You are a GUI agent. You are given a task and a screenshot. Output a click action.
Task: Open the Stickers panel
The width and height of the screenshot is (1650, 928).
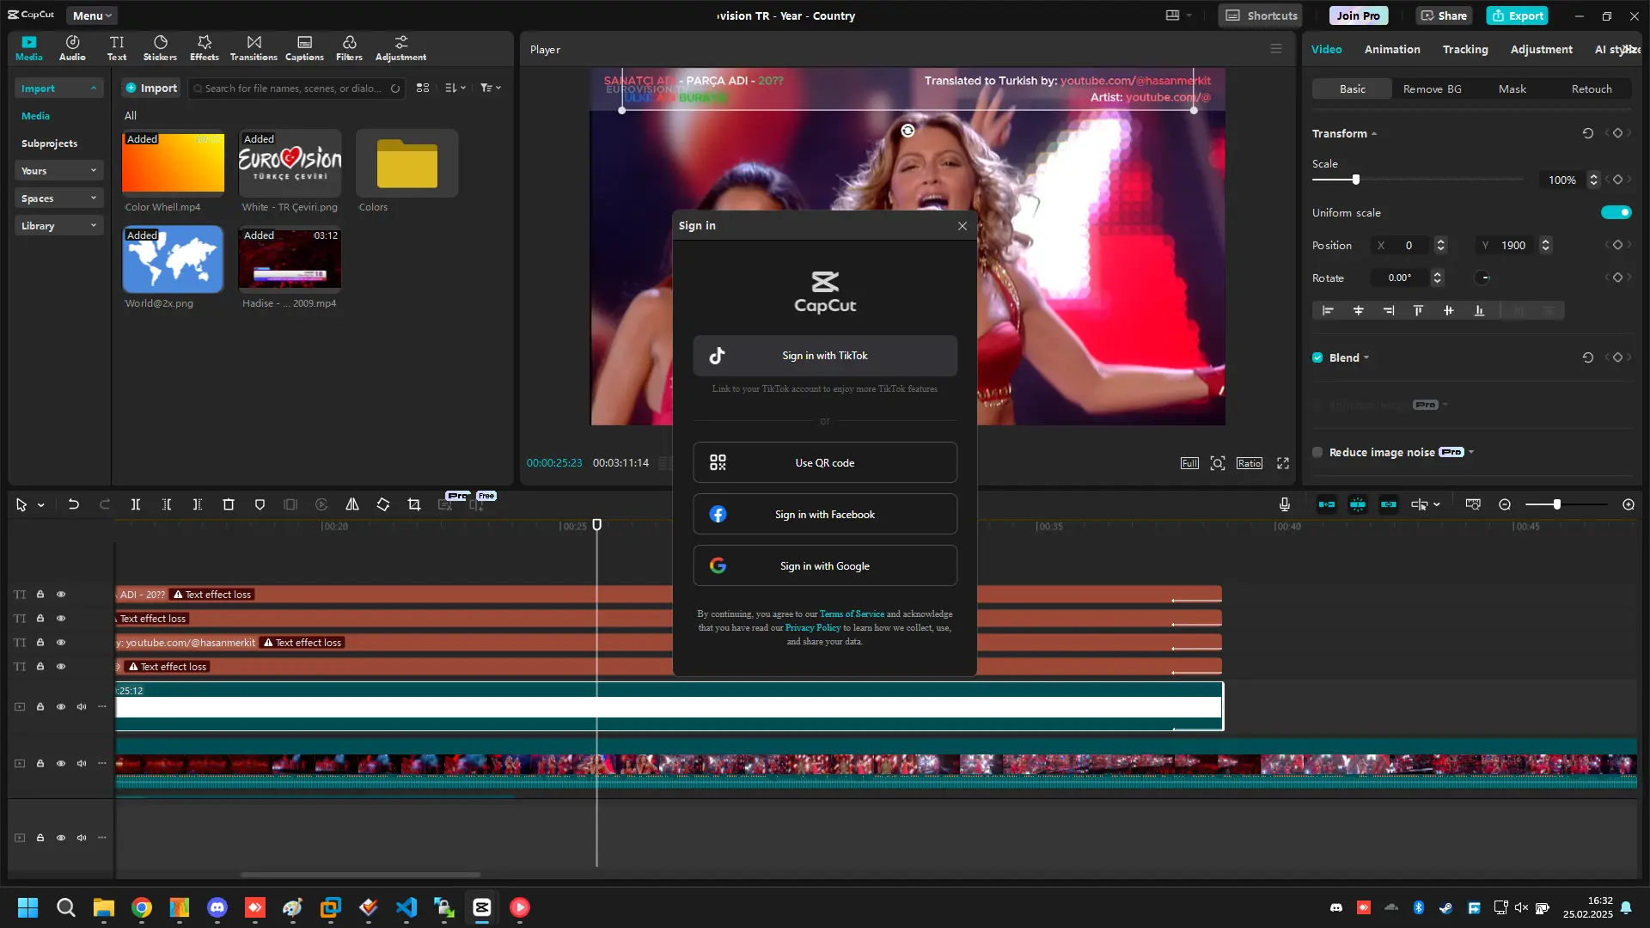click(x=160, y=48)
